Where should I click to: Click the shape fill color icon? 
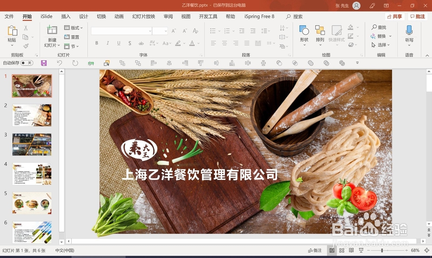click(350, 27)
